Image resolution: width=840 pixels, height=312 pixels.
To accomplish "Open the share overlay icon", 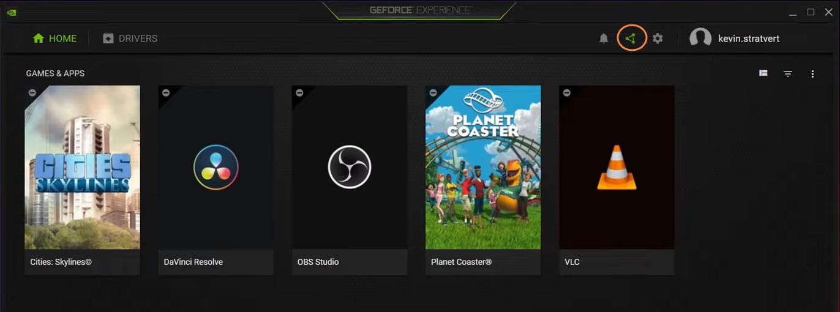I will pyautogui.click(x=631, y=39).
